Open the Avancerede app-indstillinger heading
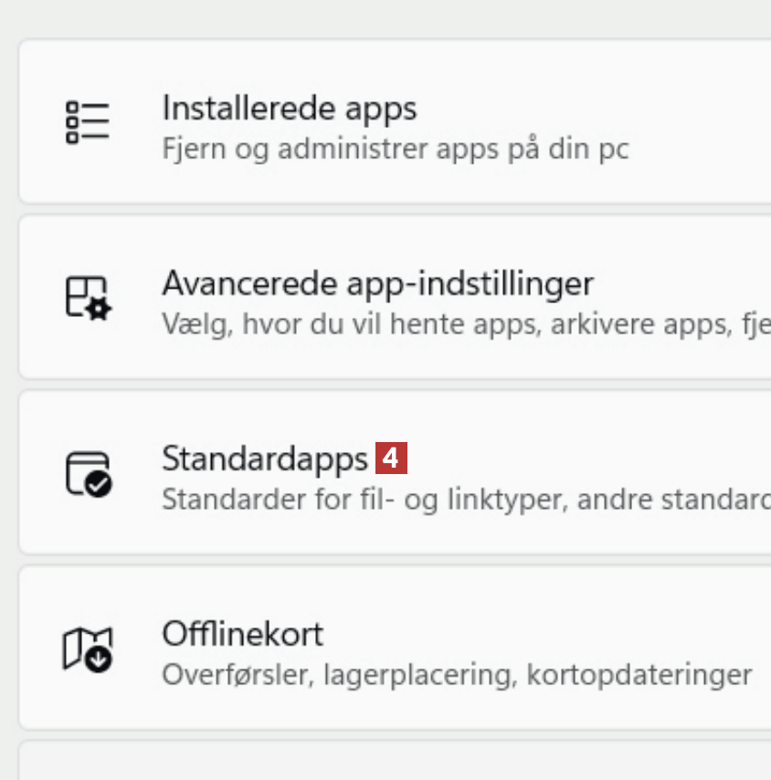This screenshot has width=771, height=780. click(377, 283)
